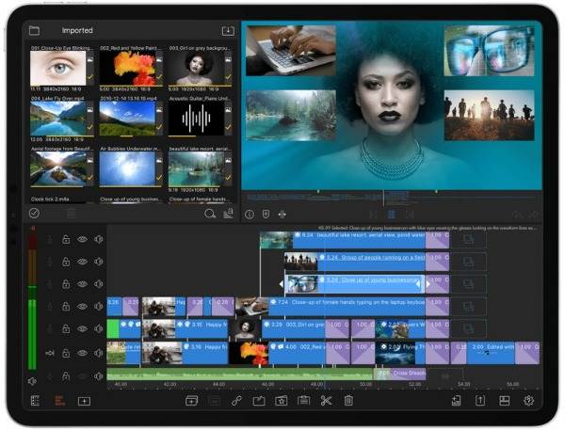The width and height of the screenshot is (565, 430).
Task: Open the timeline overview list icon
Action: pos(35,401)
